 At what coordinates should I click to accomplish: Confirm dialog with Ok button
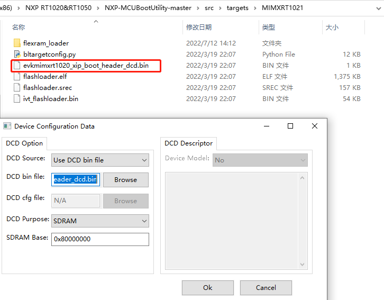pyautogui.click(x=208, y=287)
